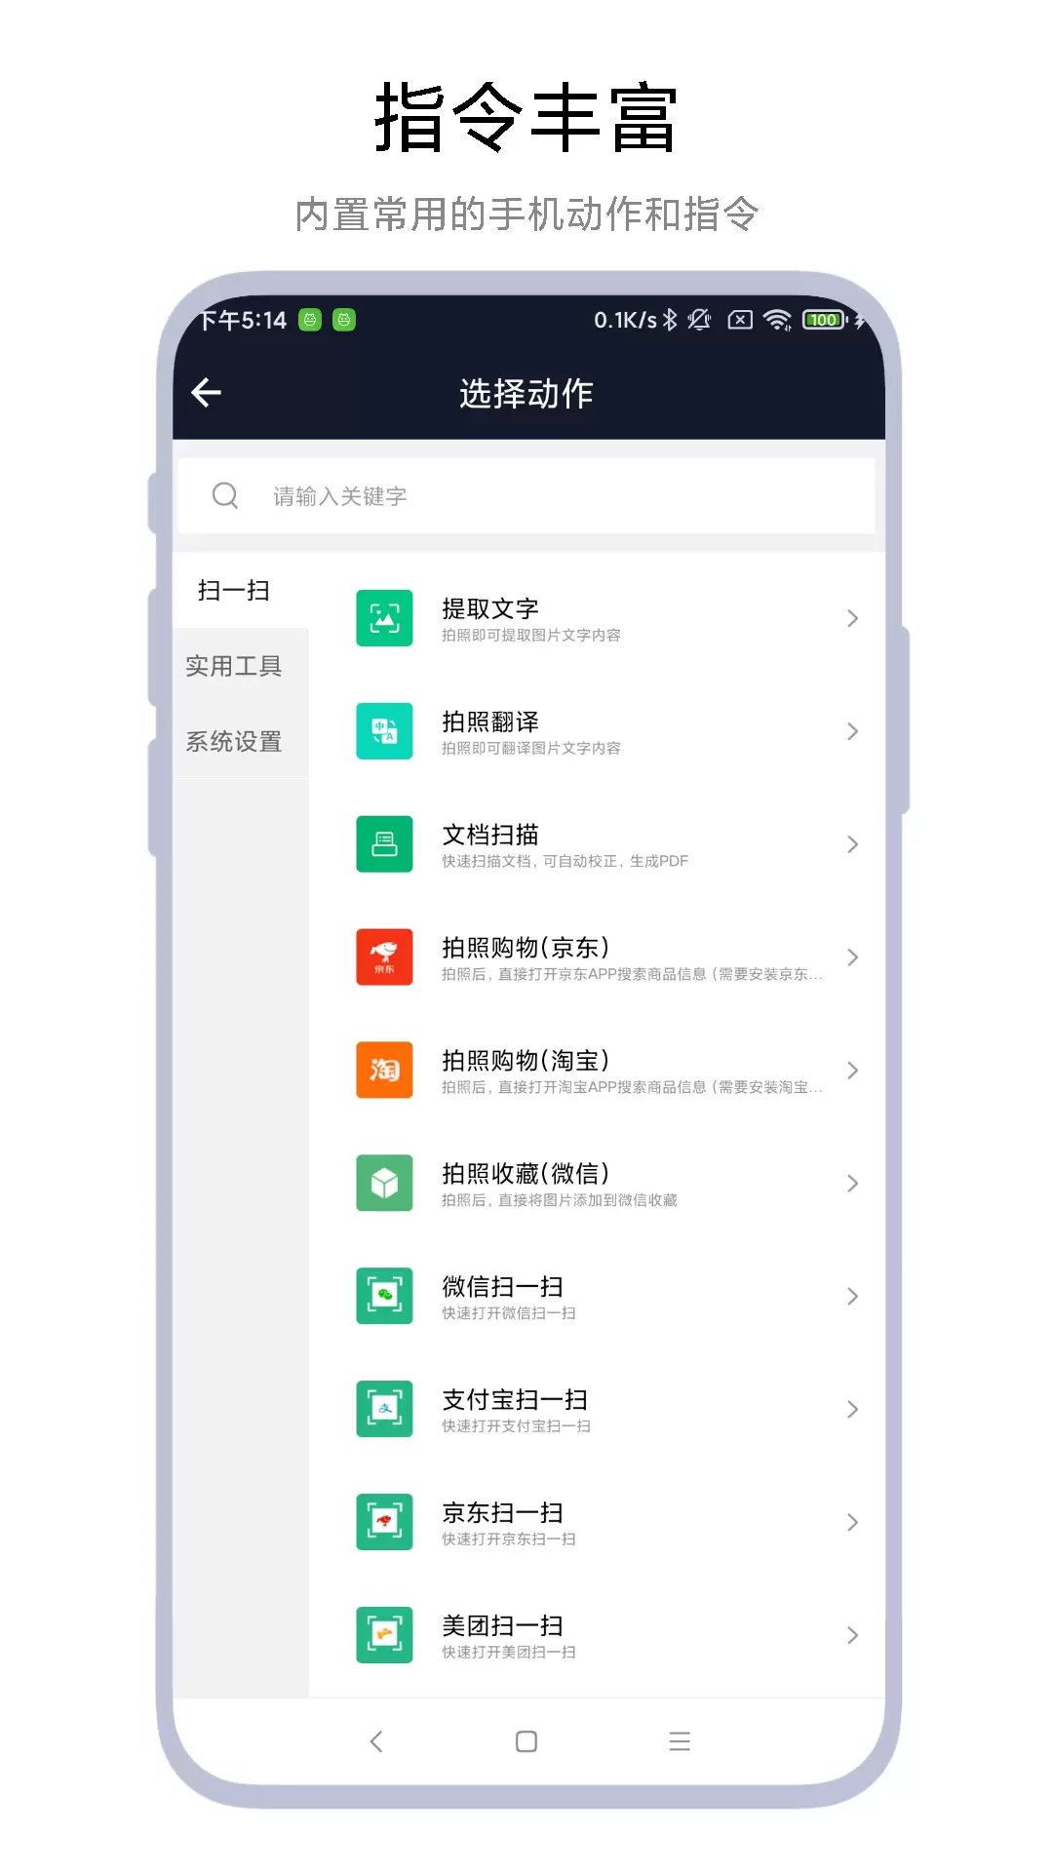Tap the back arrow in the header

[207, 393]
